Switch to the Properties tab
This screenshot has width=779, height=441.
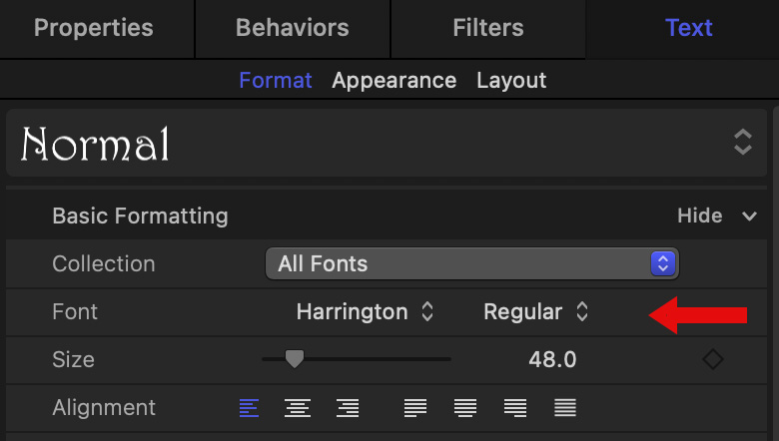click(94, 28)
